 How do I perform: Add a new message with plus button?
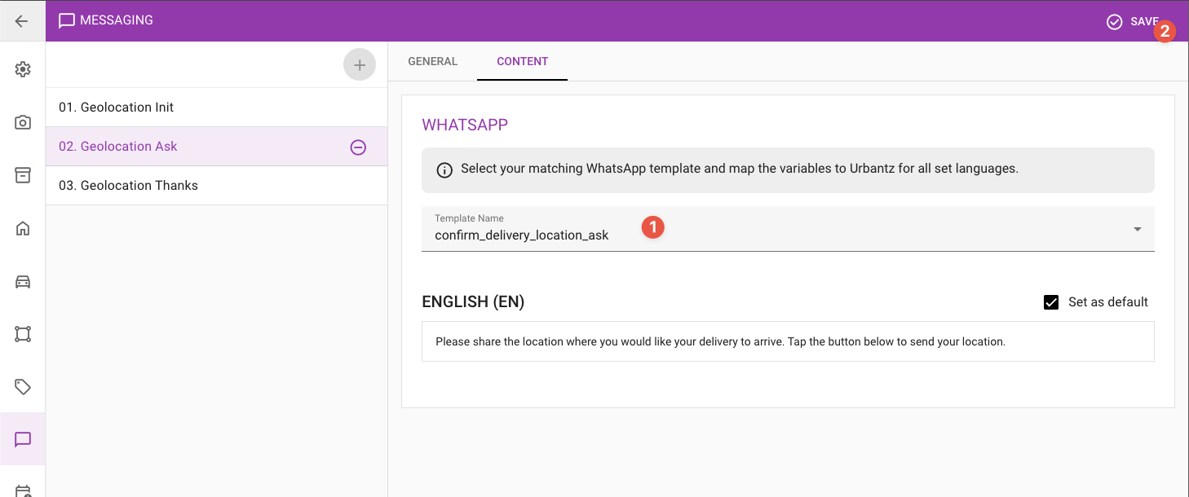(x=360, y=65)
